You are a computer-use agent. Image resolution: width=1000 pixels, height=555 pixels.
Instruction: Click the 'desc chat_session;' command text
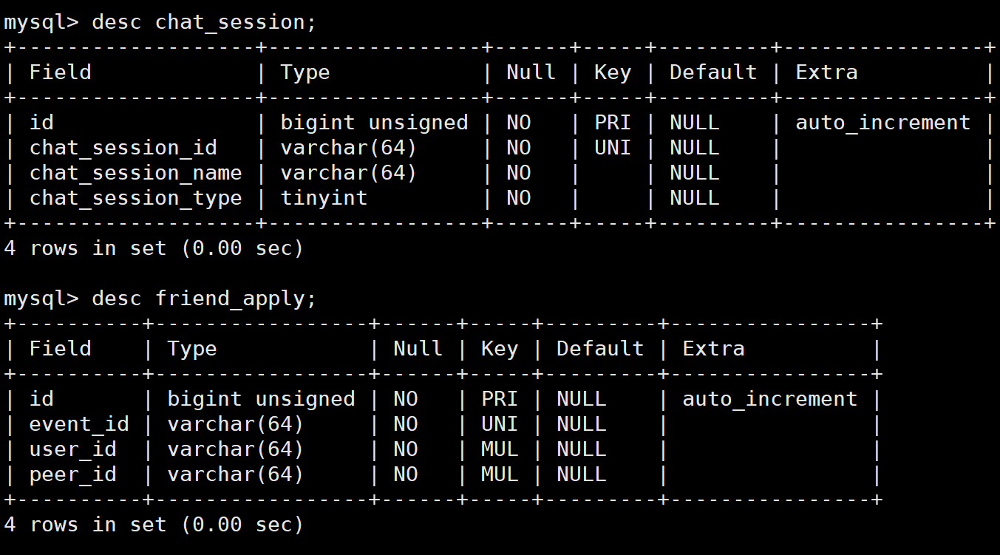204,22
